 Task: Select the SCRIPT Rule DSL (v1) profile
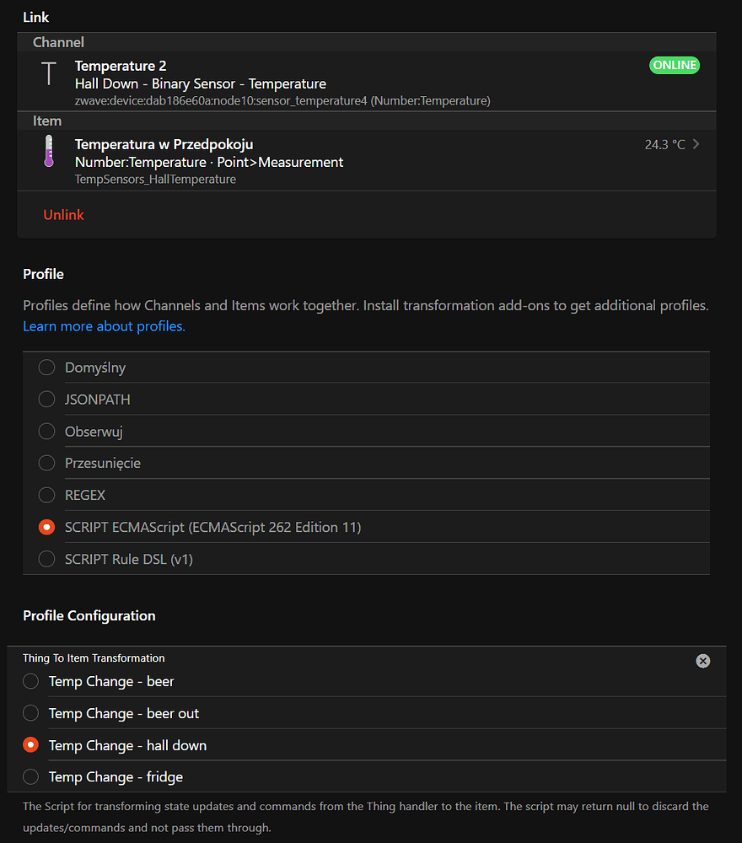tap(46, 559)
